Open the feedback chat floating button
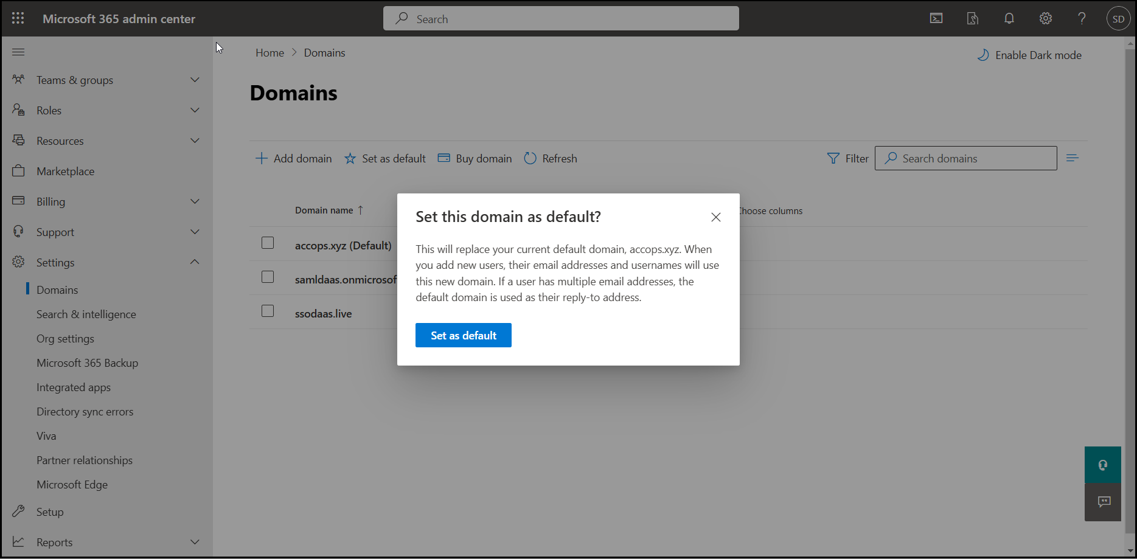The width and height of the screenshot is (1137, 559). [1102, 502]
